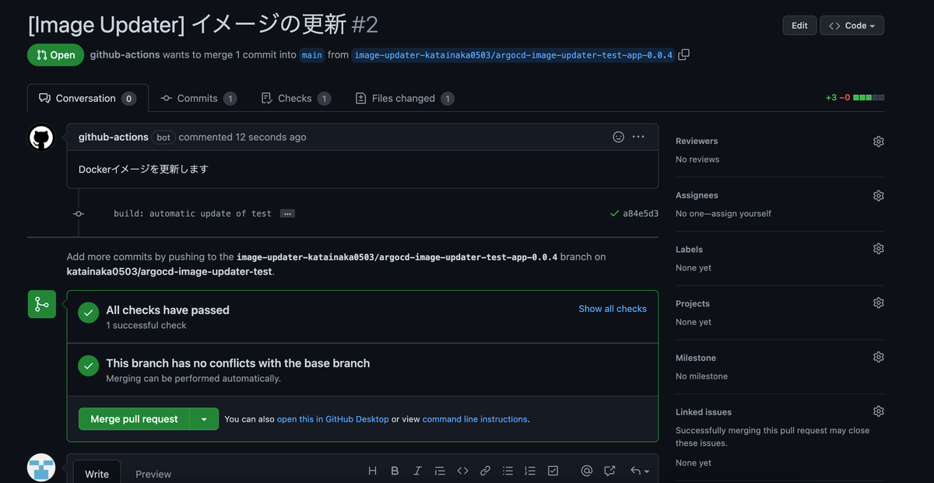
Task: Open the Milestone gear settings
Action: click(879, 357)
